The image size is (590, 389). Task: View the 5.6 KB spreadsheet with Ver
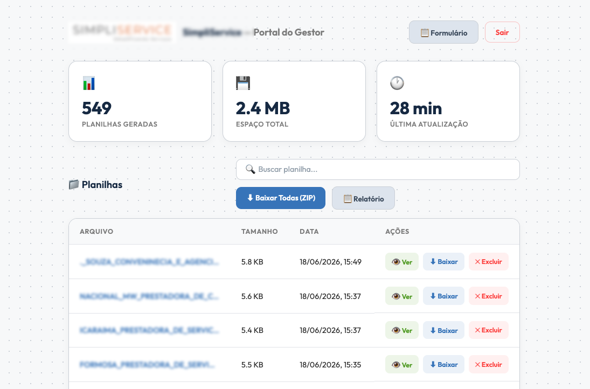[x=401, y=296]
